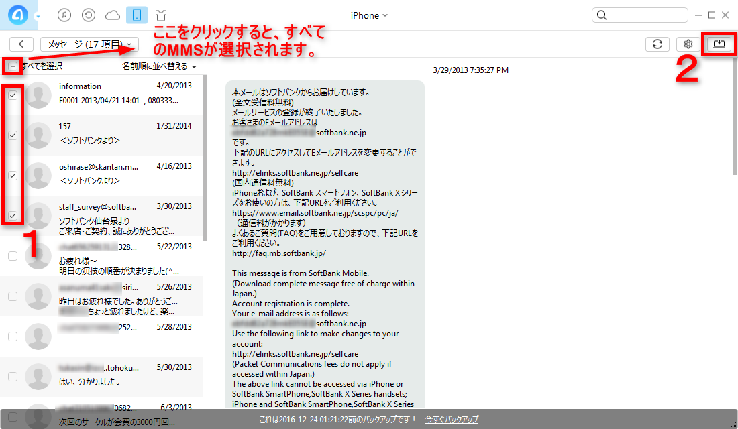738x429 pixels.
Task: Click the information contact avatar
Action: pyautogui.click(x=38, y=95)
